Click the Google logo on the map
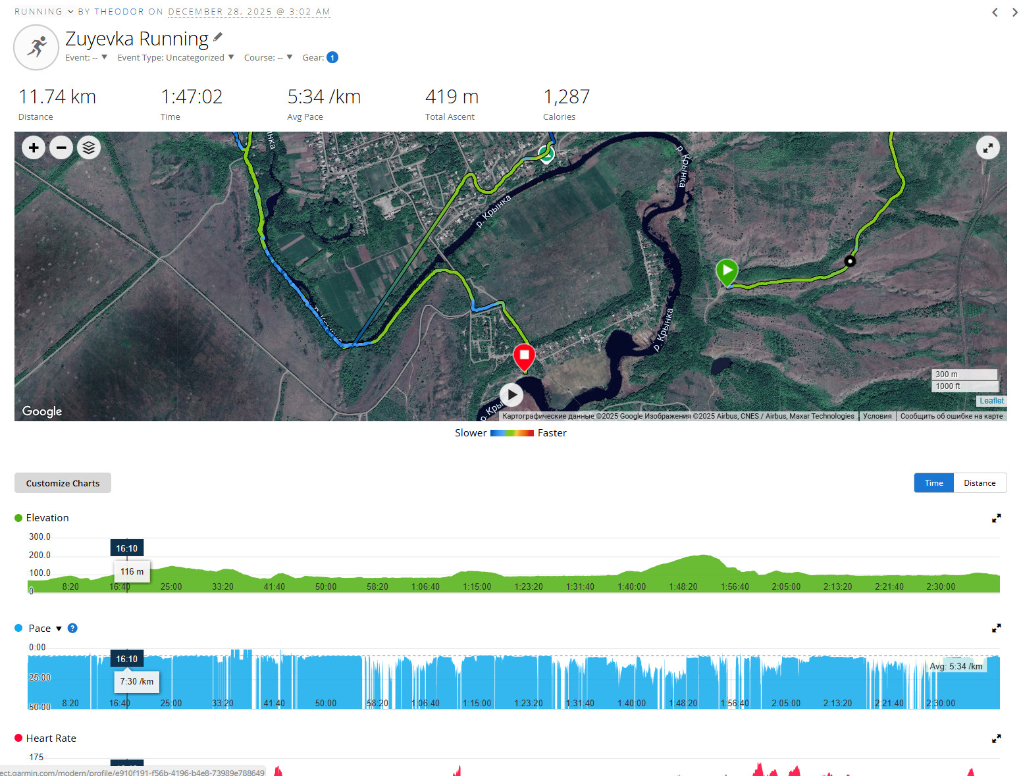 point(42,411)
